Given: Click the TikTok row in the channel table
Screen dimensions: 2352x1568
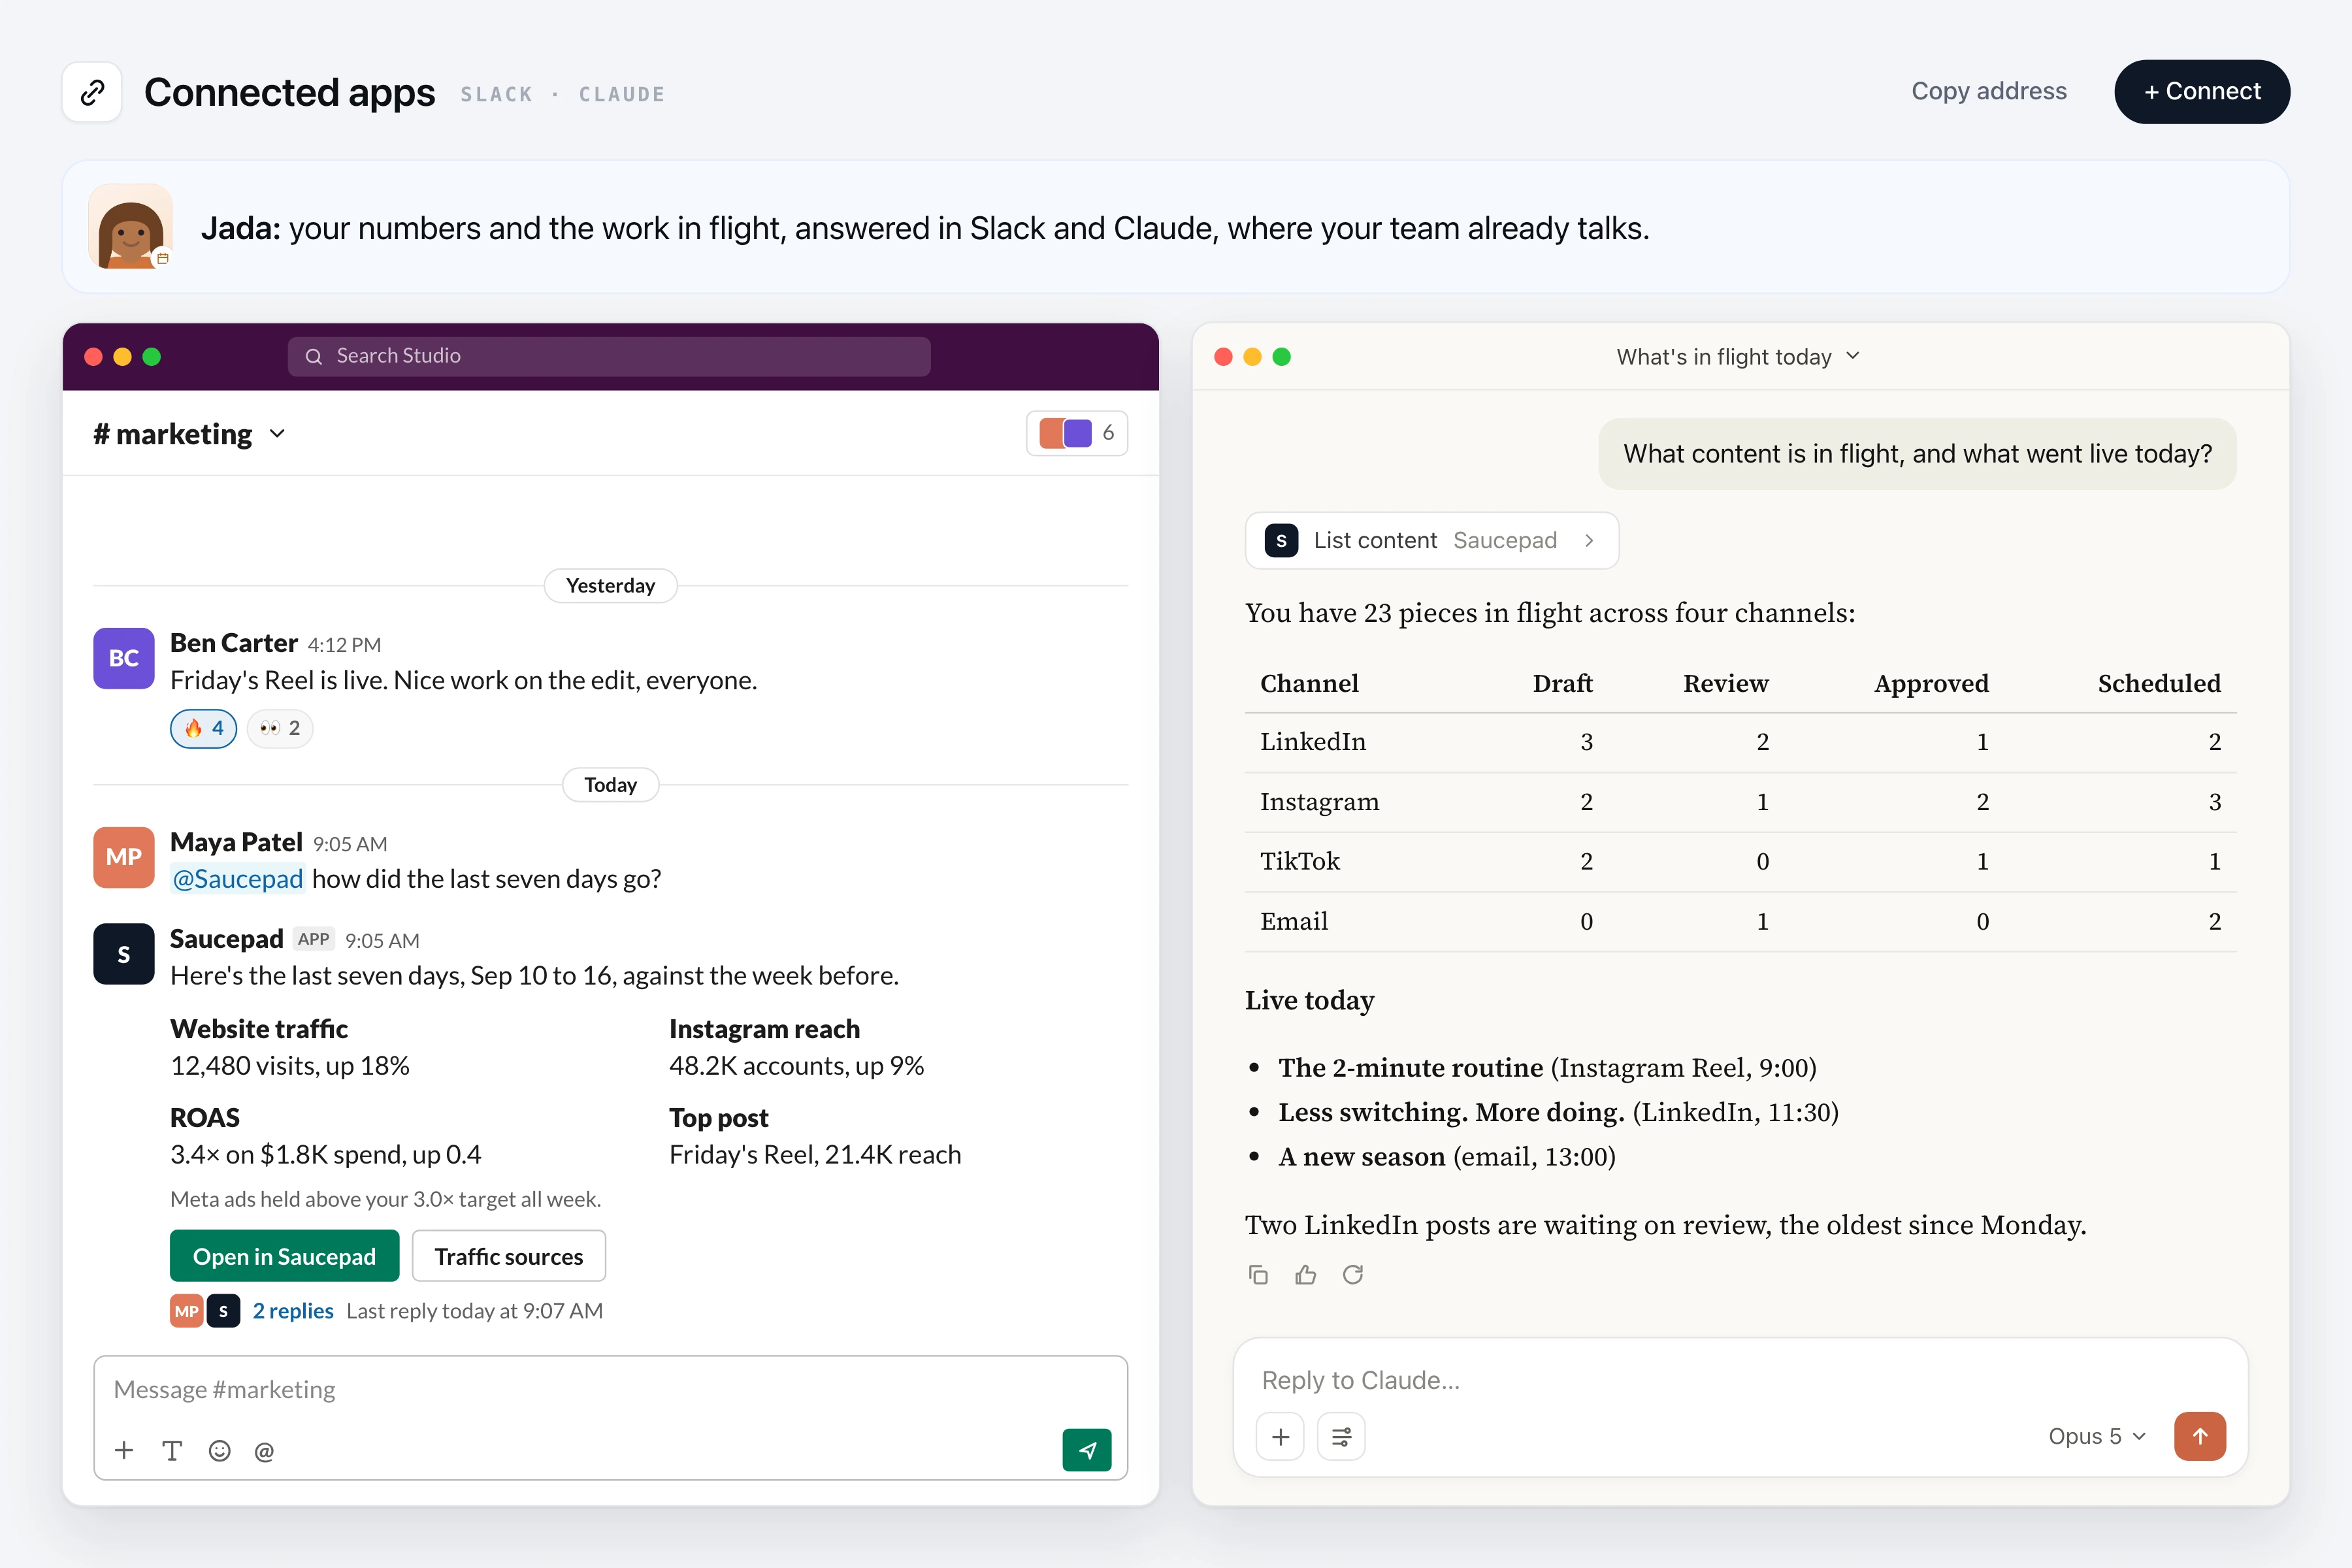Looking at the screenshot, I should pyautogui.click(x=1740, y=861).
